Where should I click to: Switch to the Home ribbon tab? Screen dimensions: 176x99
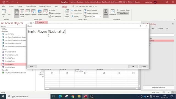[x=11, y=6]
